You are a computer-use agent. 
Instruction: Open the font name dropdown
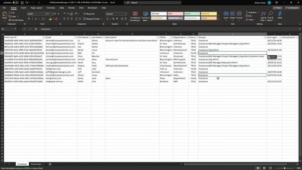click(x=45, y=14)
